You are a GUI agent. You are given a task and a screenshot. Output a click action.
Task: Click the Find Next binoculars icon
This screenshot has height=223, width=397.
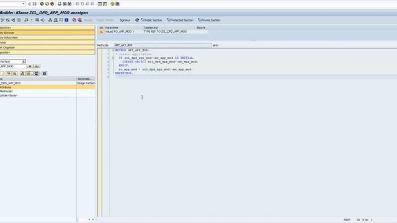click(69, 4)
